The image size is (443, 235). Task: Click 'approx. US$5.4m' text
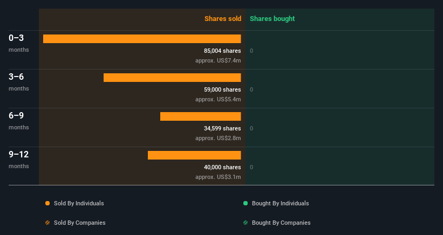click(218, 99)
